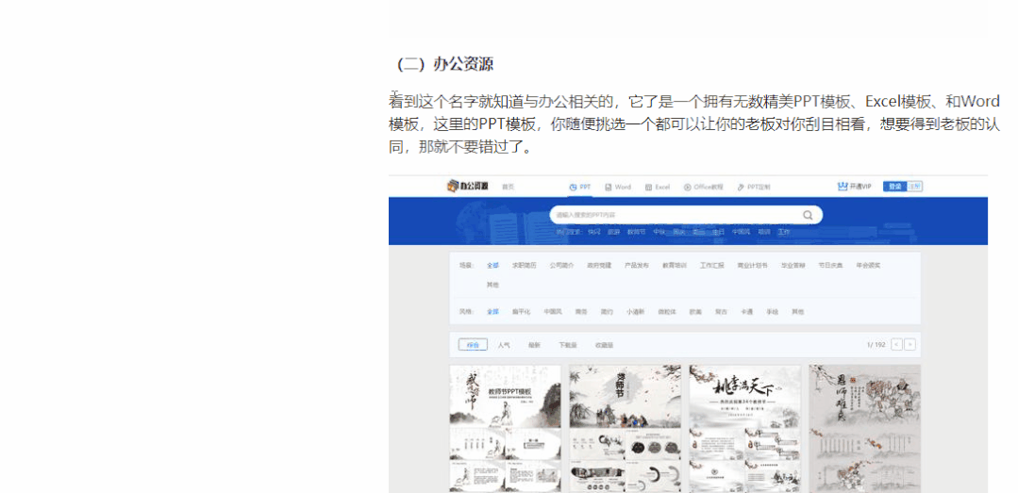Filter style by 扁平化
Image resolution: width=1018 pixels, height=493 pixels.
point(521,311)
